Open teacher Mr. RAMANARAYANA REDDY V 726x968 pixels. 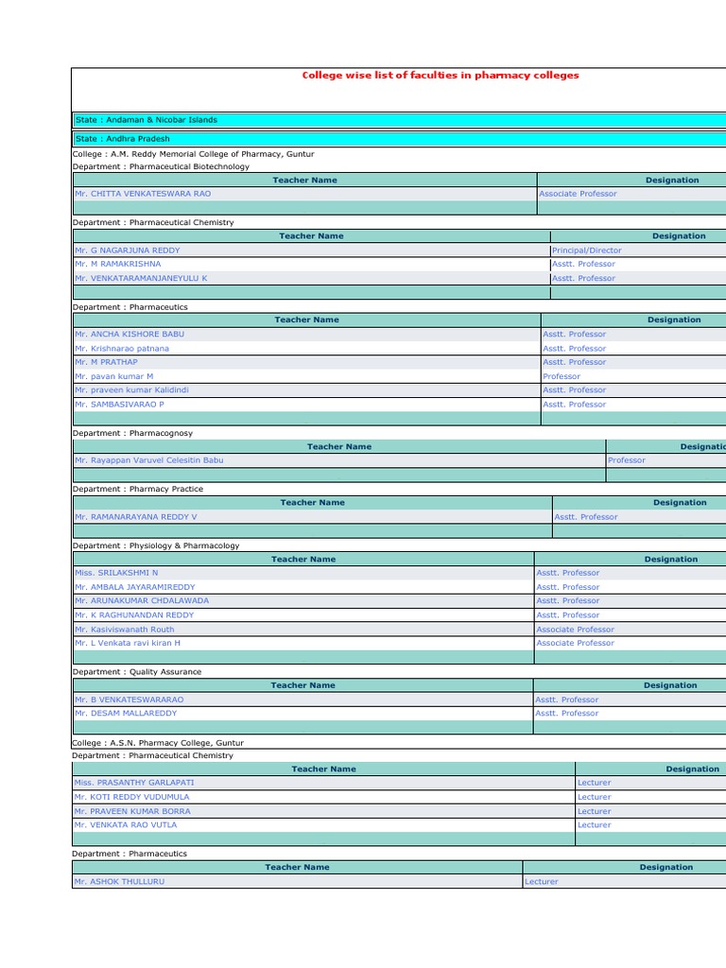136,517
